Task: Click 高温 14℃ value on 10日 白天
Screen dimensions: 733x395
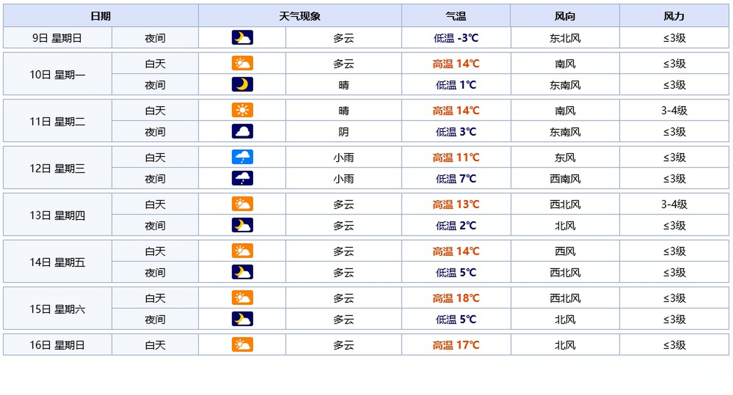Action: pos(456,64)
